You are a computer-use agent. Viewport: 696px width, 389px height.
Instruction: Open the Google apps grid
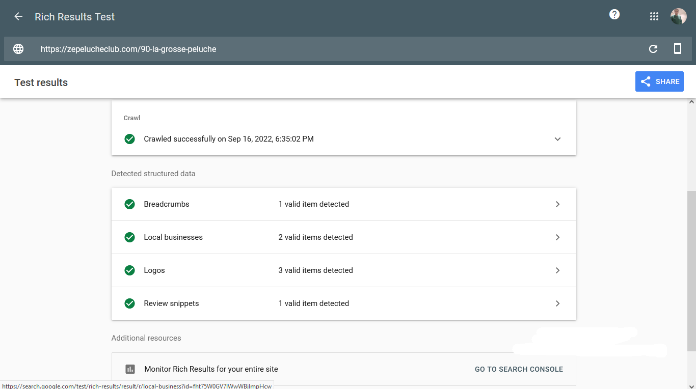point(654,16)
